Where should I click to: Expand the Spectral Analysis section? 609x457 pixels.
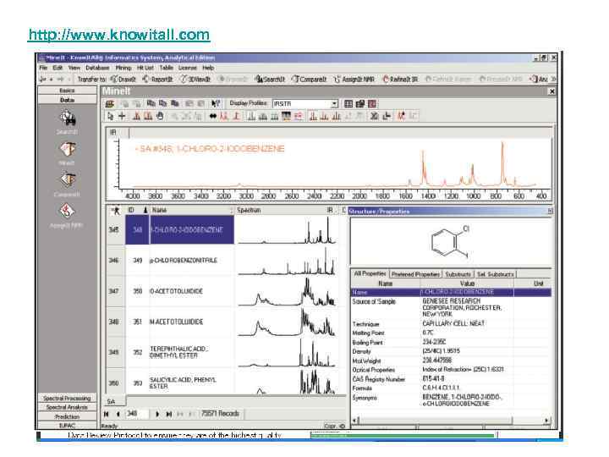[x=67, y=407]
